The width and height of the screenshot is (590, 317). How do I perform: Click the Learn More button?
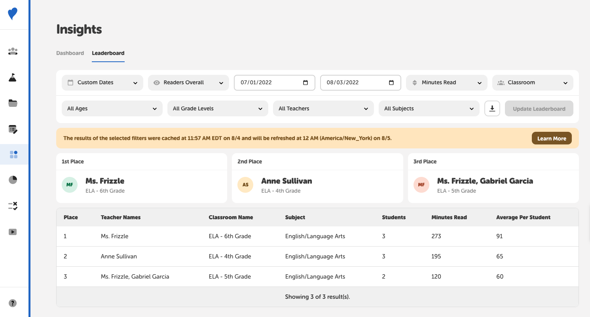(552, 138)
